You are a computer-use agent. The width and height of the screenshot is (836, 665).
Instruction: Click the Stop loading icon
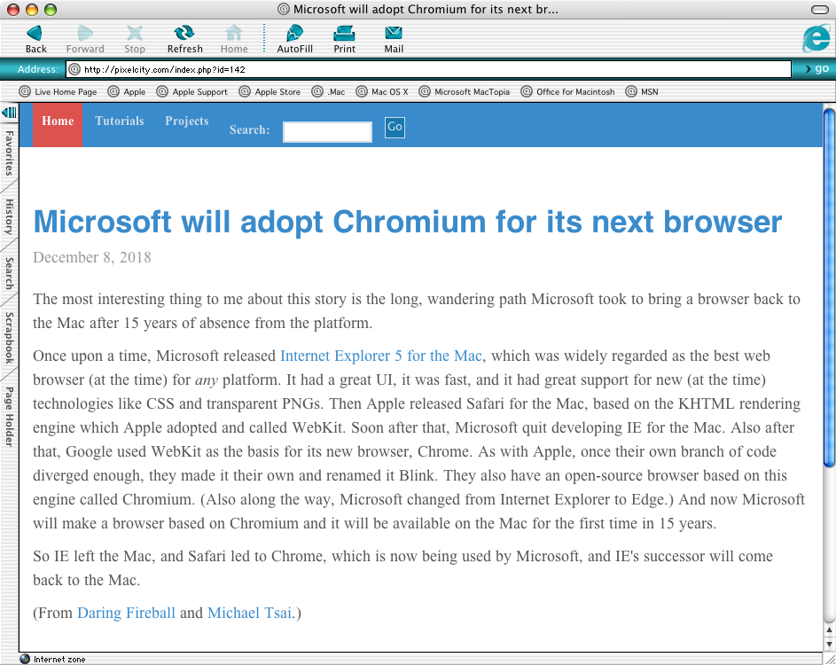pyautogui.click(x=135, y=33)
